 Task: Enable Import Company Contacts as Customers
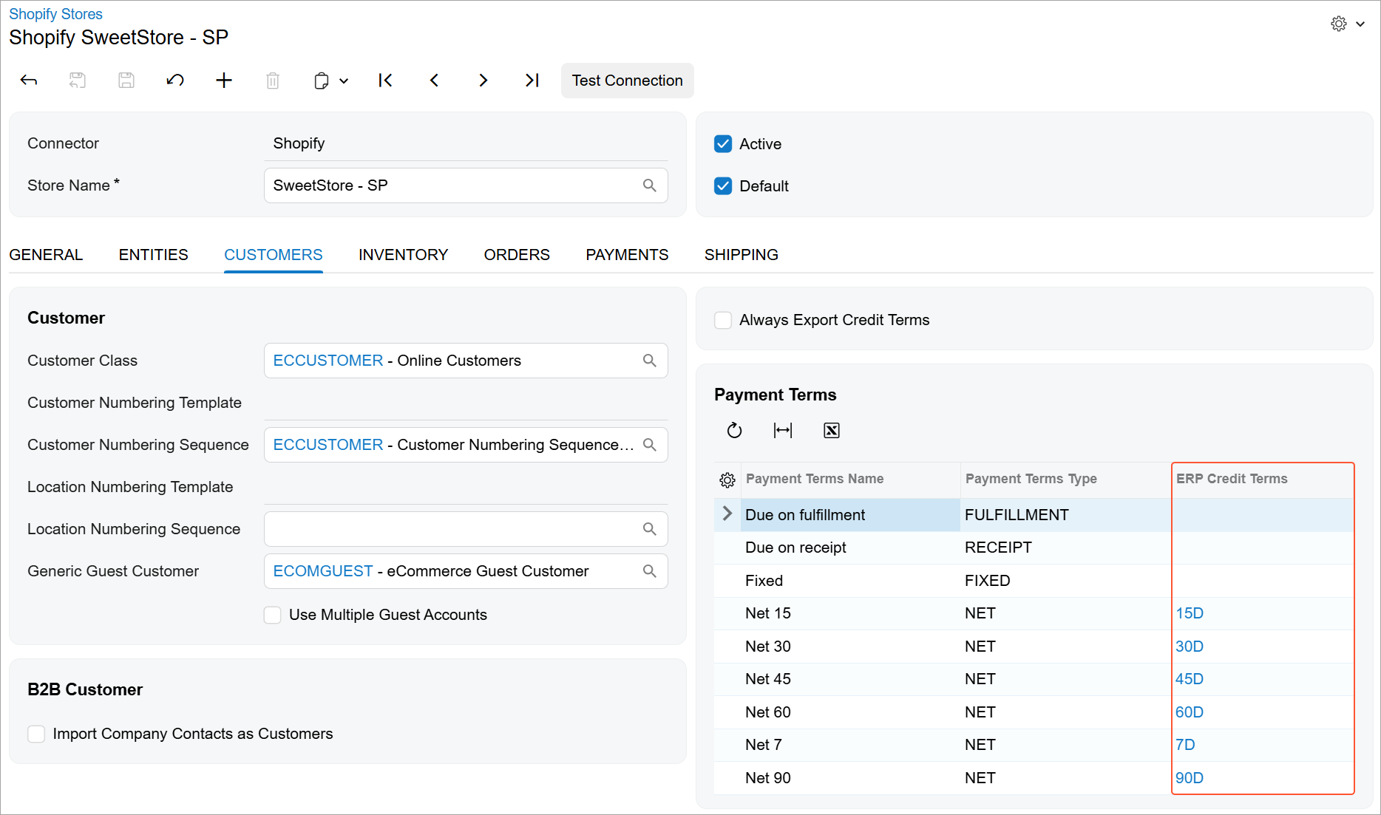[x=36, y=734]
